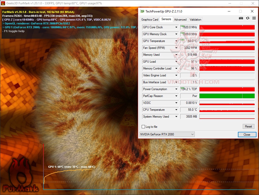259x195 pixels.
Task: Expand the Bus Interface Load dropdown
Action: [x=176, y=82]
